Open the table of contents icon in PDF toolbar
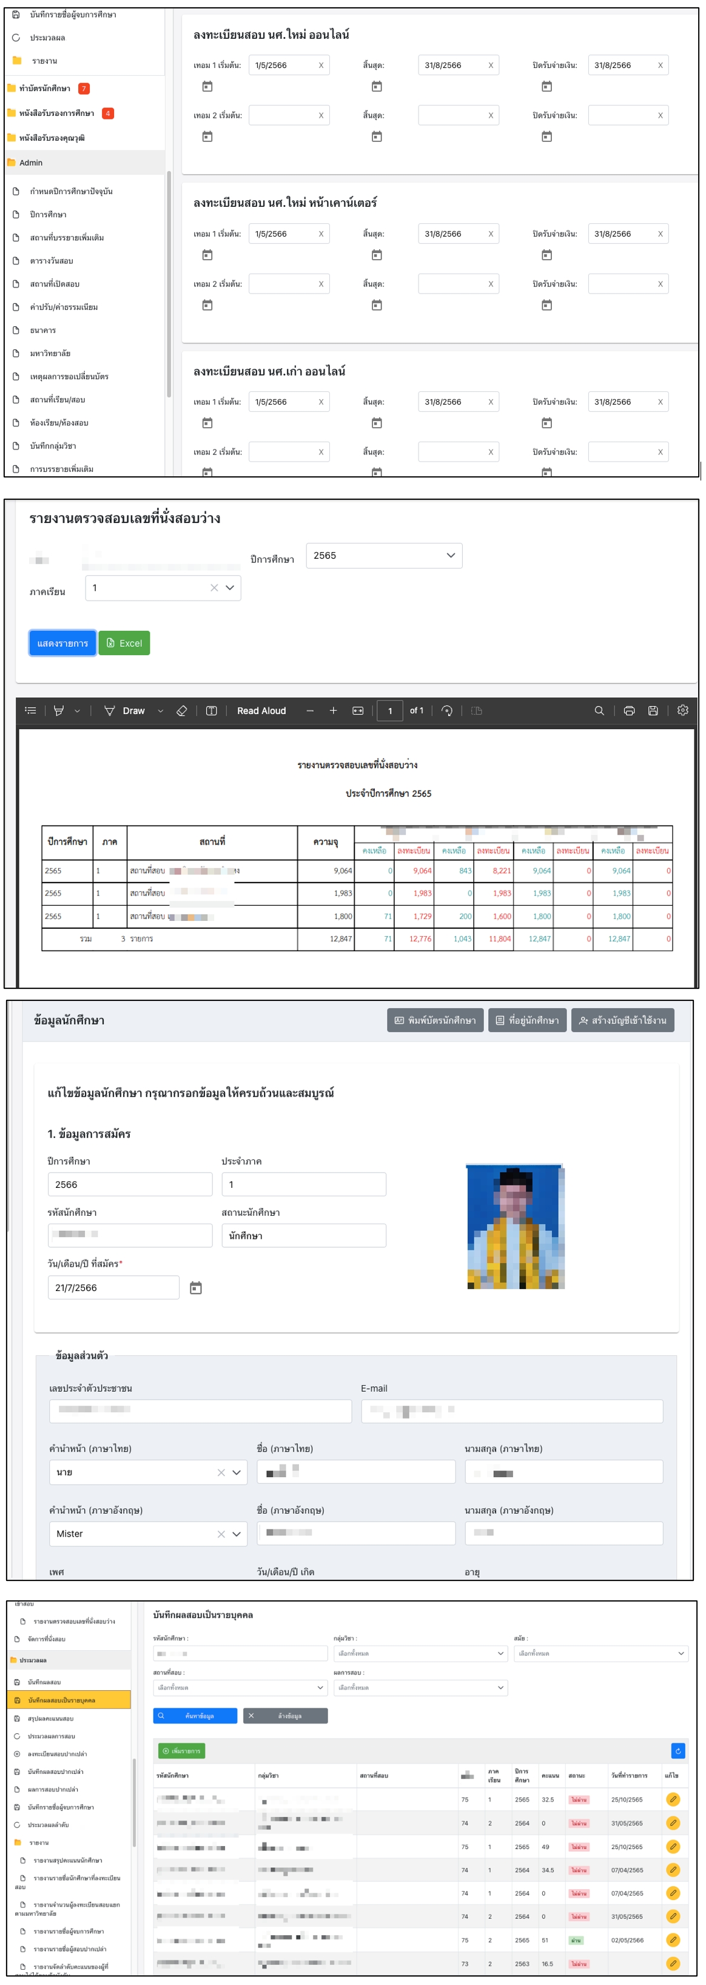The height and width of the screenshot is (1985, 706). [31, 710]
